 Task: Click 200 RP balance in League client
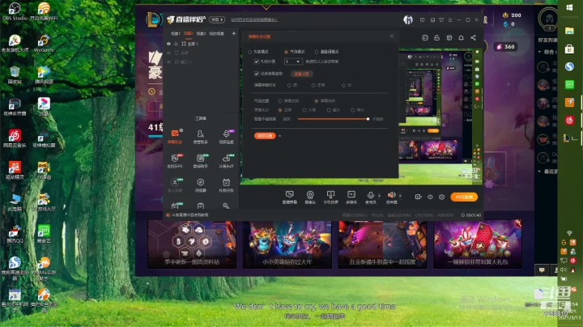512,15
